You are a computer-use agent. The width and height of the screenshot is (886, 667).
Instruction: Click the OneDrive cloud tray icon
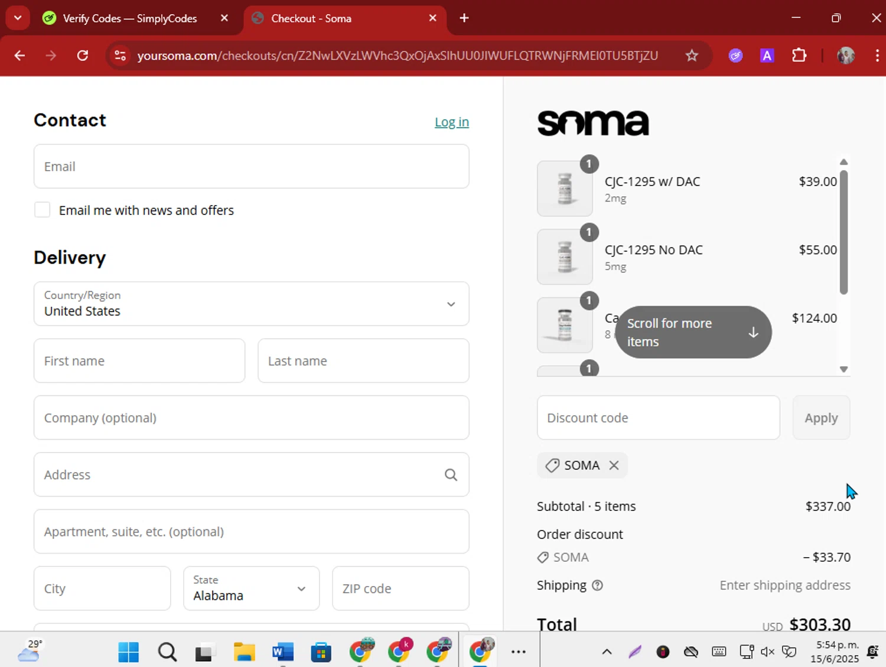pyautogui.click(x=690, y=652)
